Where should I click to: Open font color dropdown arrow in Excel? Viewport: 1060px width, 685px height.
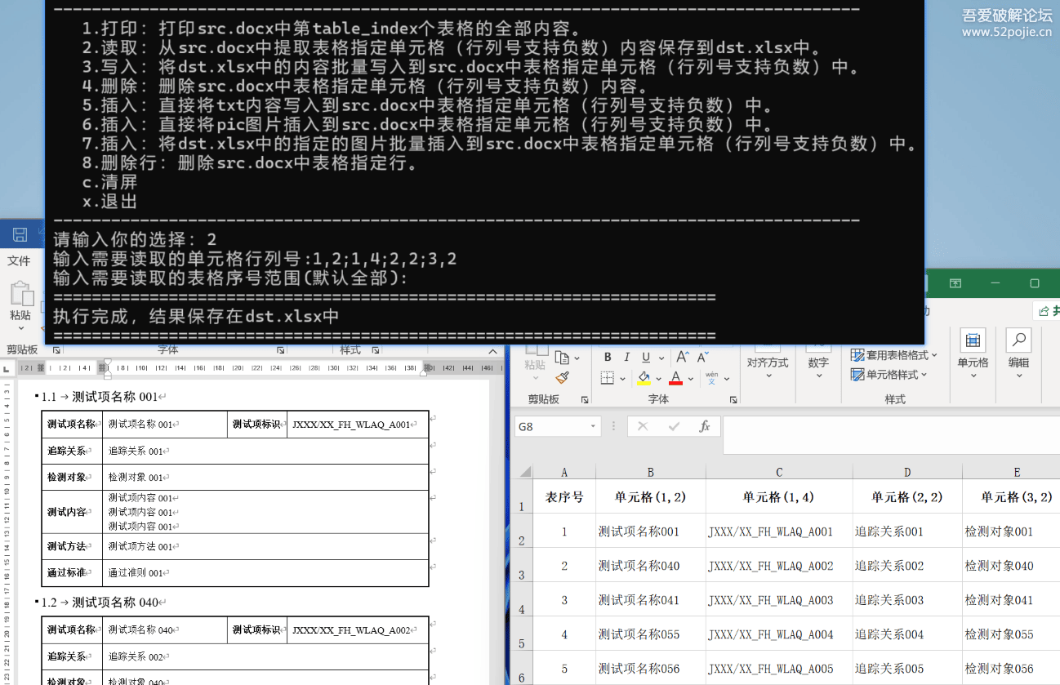coord(690,379)
